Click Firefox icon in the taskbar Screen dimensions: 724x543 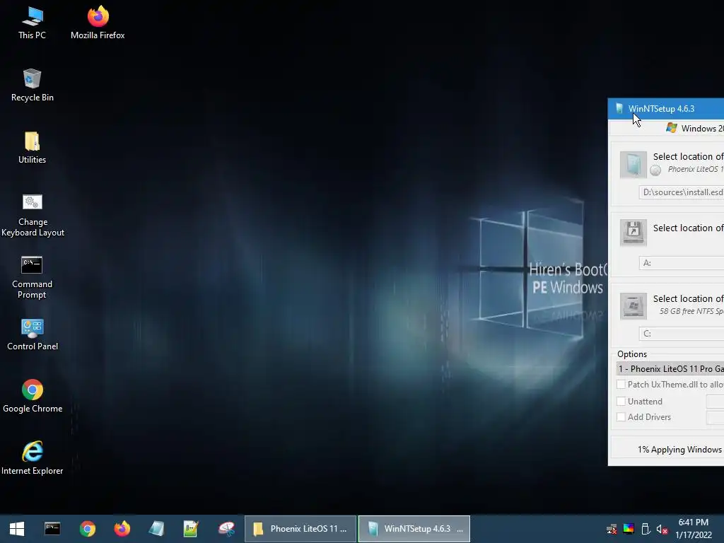122,529
